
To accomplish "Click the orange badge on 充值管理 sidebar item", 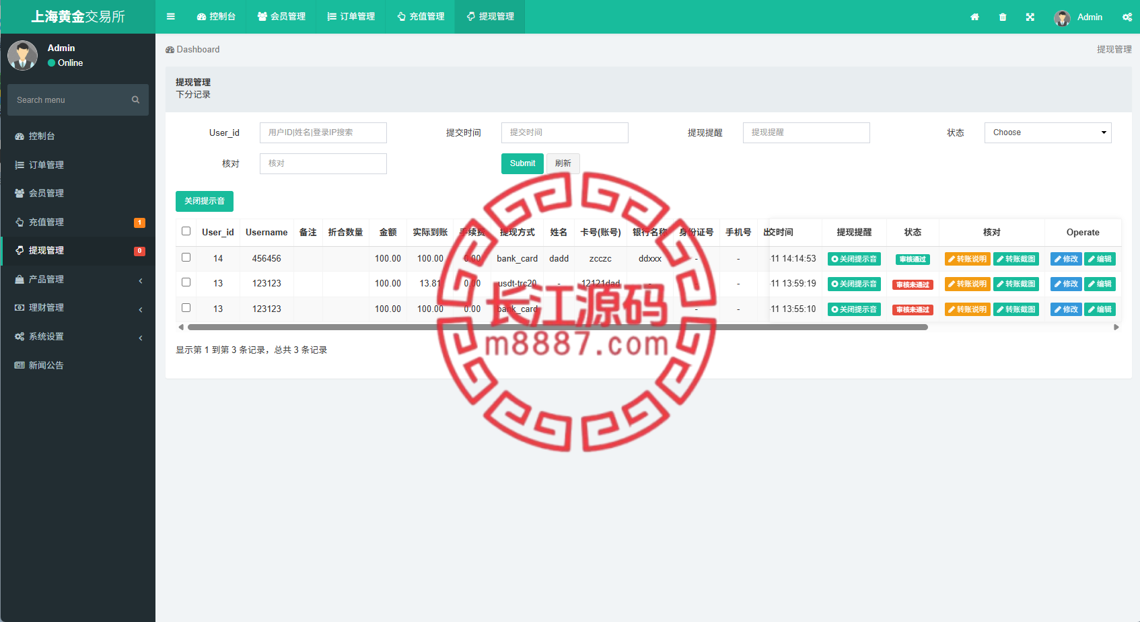I will click(x=139, y=223).
